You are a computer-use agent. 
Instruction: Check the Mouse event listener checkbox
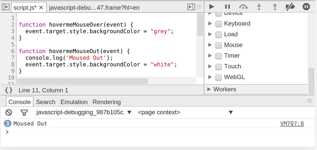tap(219, 45)
